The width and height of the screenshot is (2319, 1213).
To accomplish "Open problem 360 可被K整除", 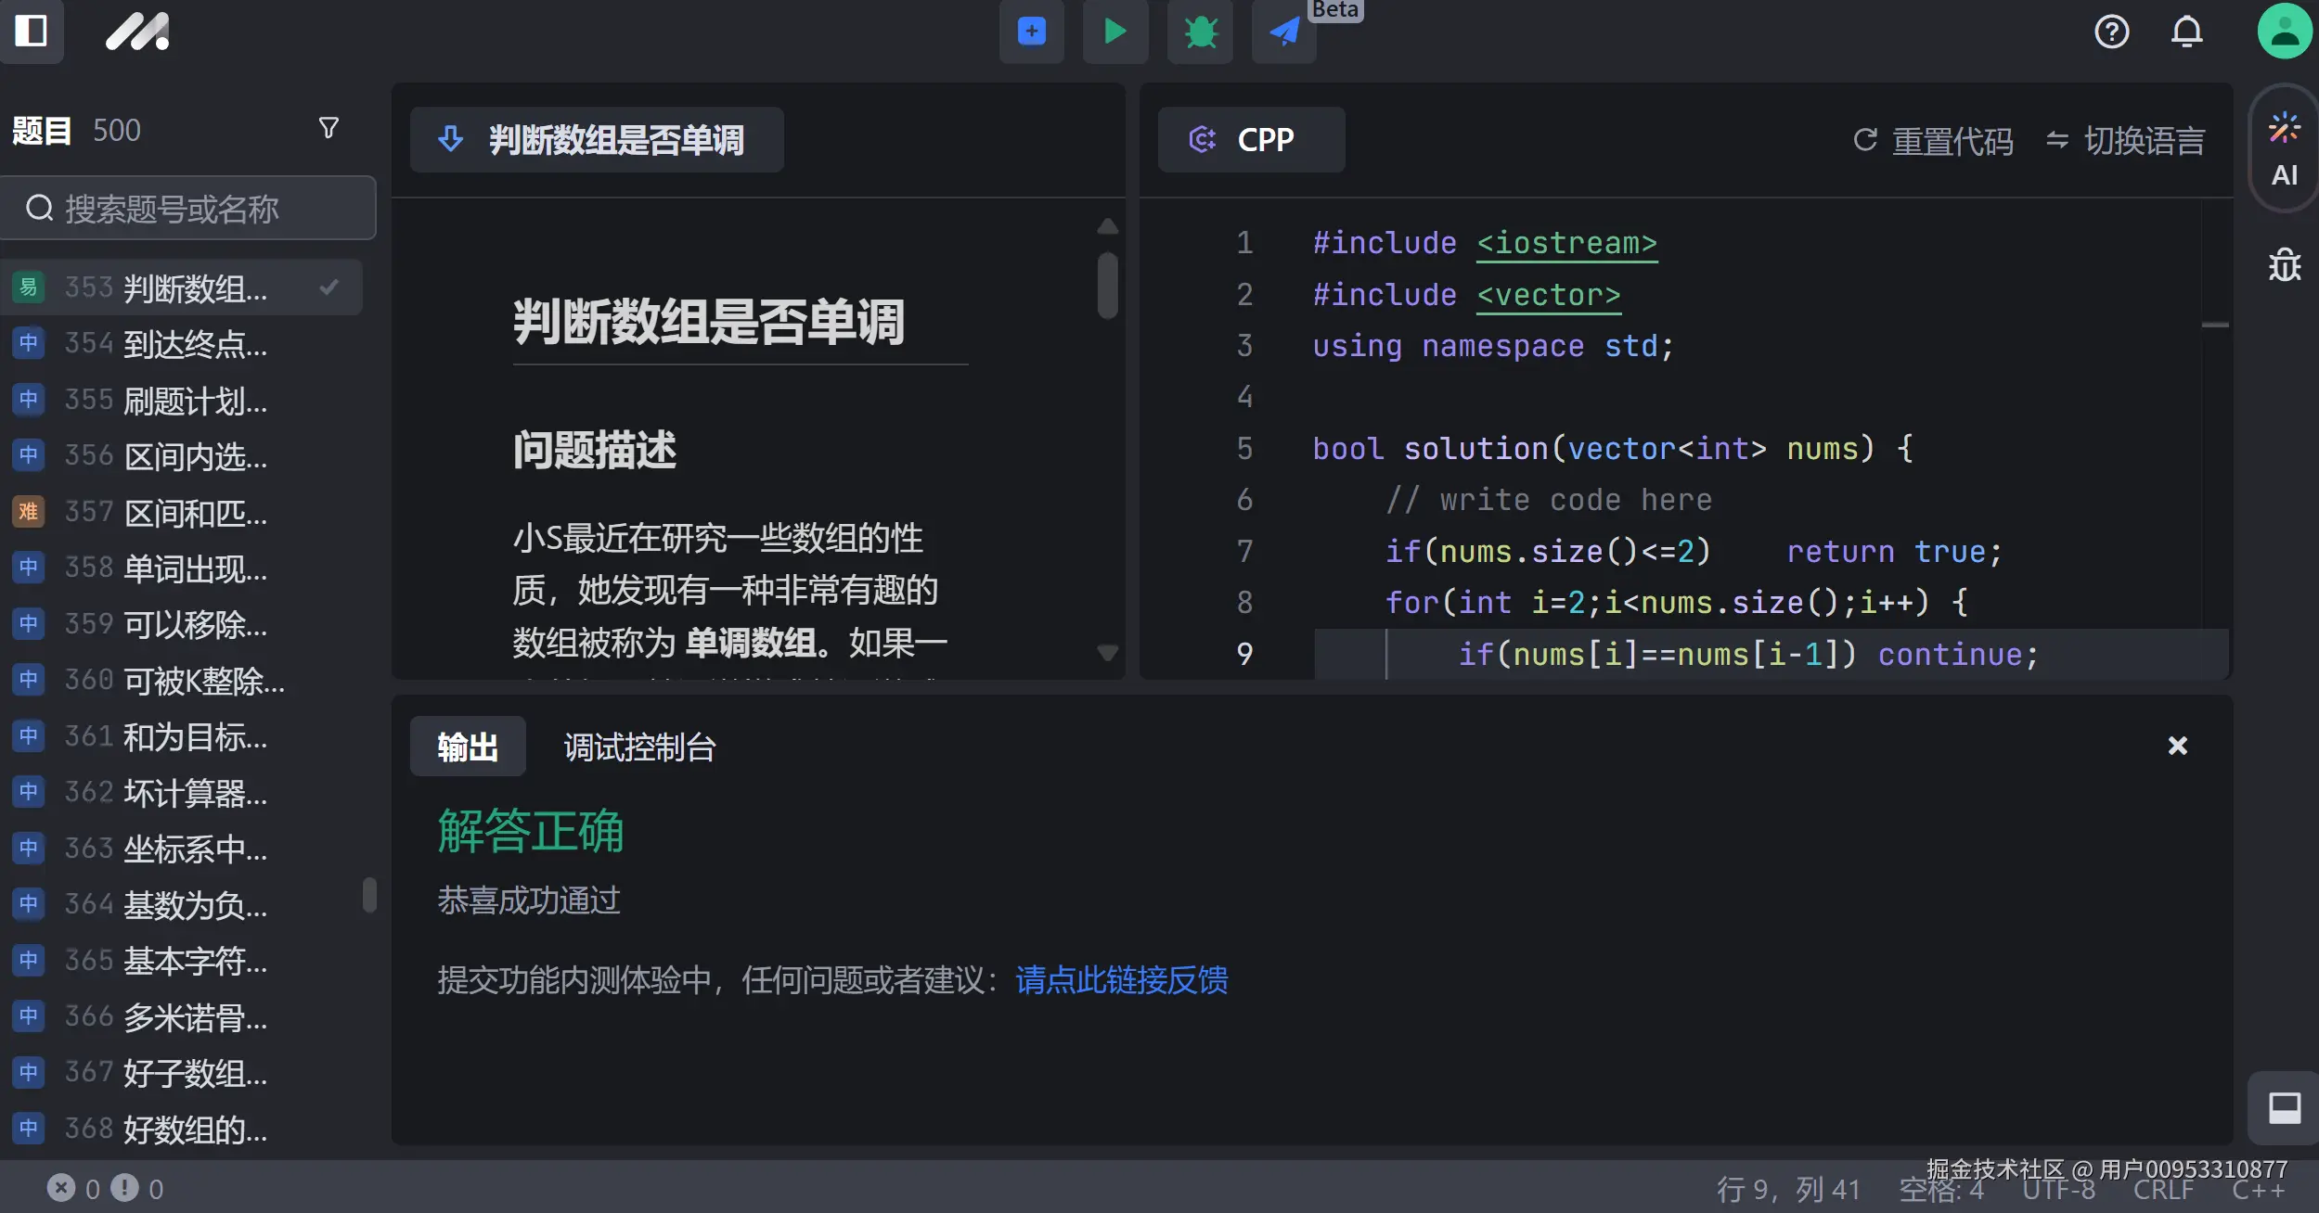I will (182, 681).
